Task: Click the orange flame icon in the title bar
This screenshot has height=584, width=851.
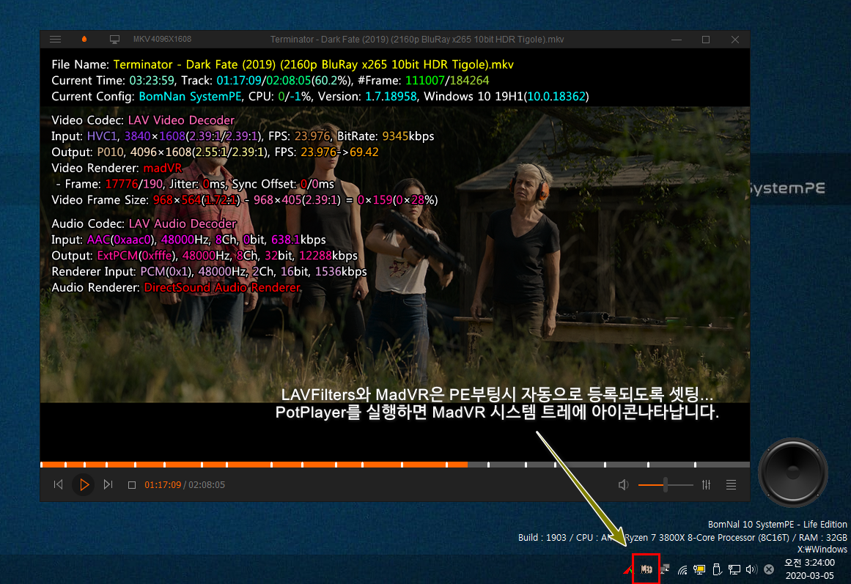Action: pyautogui.click(x=84, y=39)
